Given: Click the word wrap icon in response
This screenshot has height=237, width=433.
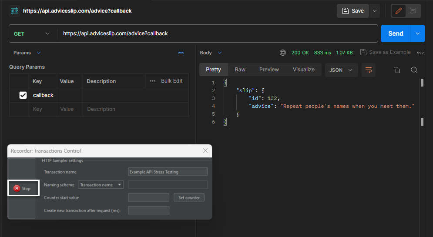Looking at the screenshot, I should pos(369,70).
